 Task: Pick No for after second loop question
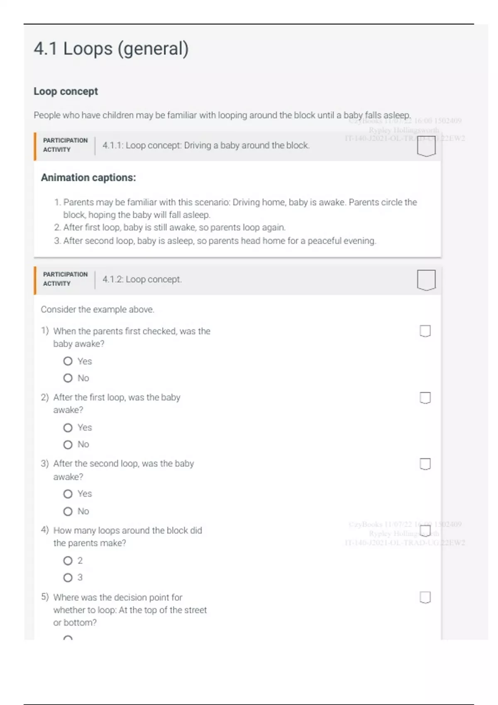(68, 511)
